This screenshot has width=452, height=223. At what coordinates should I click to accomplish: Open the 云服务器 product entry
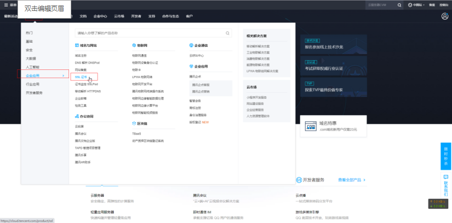[97, 195]
